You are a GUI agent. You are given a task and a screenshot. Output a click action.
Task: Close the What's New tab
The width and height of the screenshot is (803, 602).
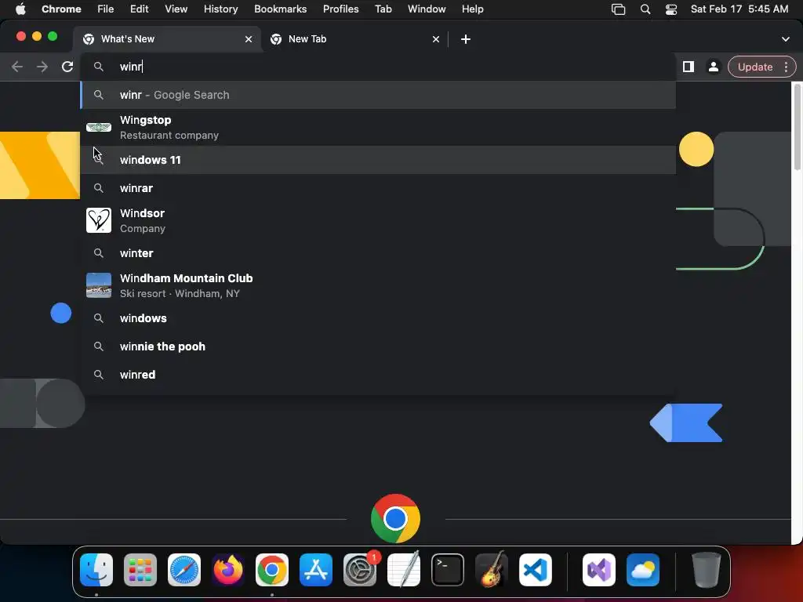pos(249,39)
